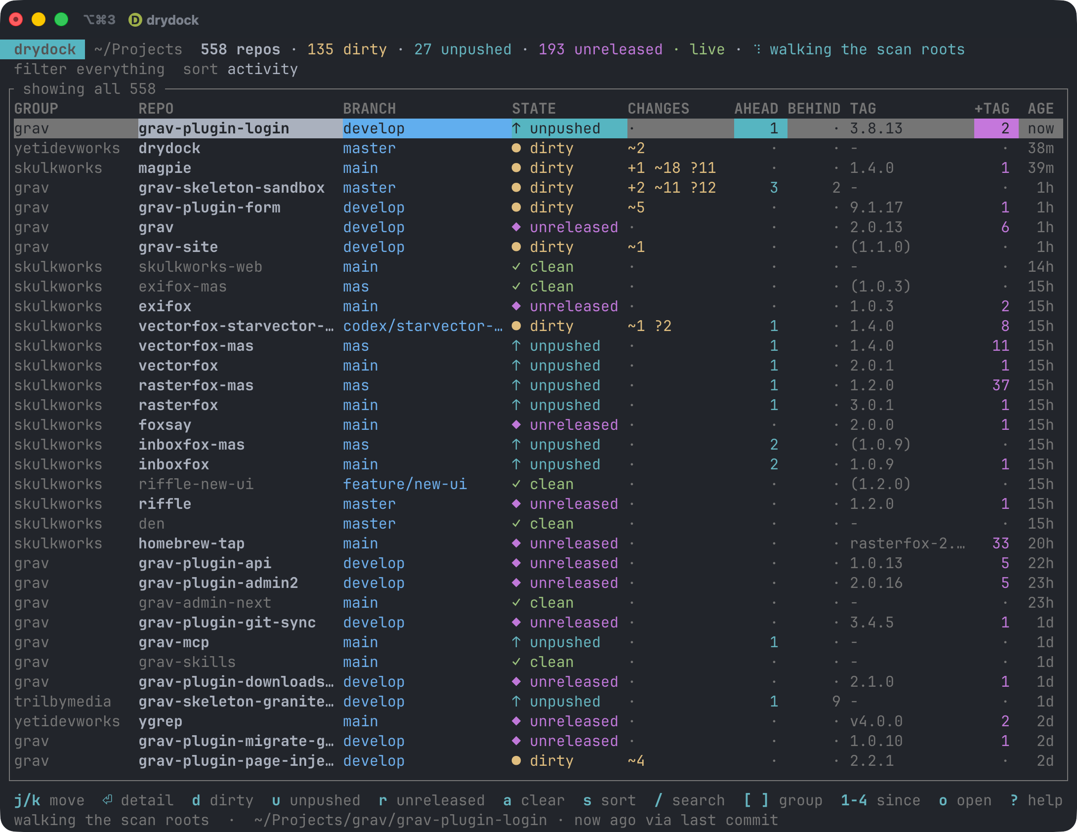Click the unpushed arrow icon on vectorfox-mas row
This screenshot has height=832, width=1077.
[516, 346]
